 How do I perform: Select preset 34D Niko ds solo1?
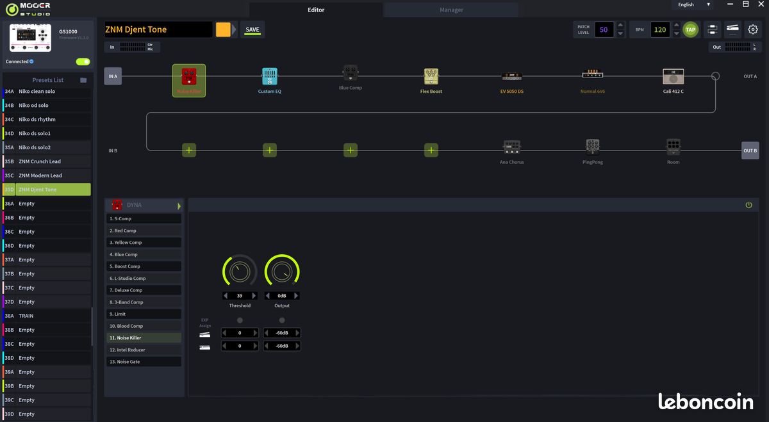click(46, 133)
